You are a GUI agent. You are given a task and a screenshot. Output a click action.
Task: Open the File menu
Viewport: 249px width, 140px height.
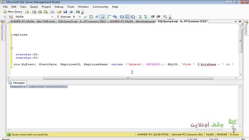[5, 7]
